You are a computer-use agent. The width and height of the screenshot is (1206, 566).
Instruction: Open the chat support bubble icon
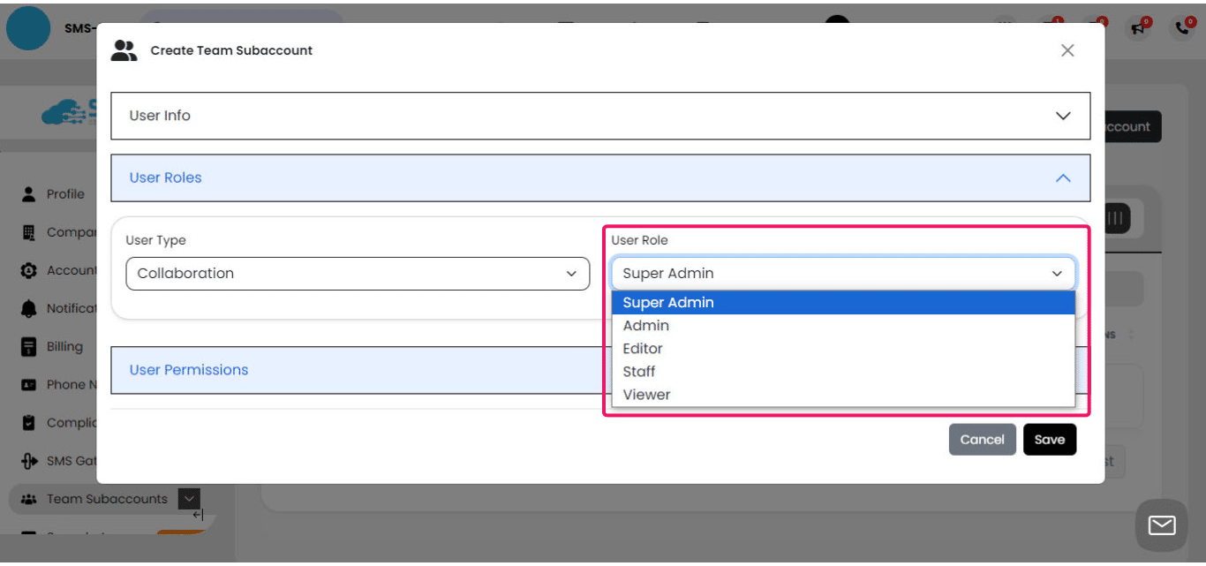click(1161, 524)
